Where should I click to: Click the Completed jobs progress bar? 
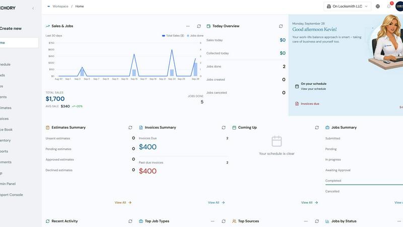coord(364,185)
